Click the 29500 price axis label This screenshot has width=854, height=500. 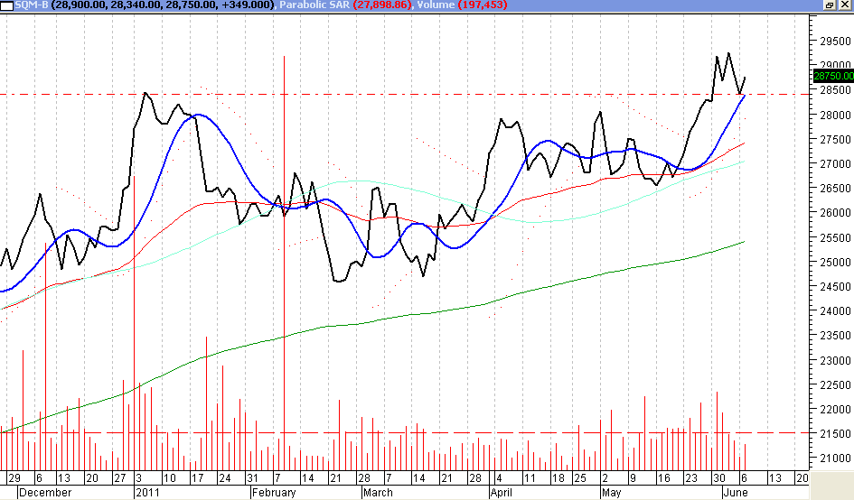pos(835,42)
